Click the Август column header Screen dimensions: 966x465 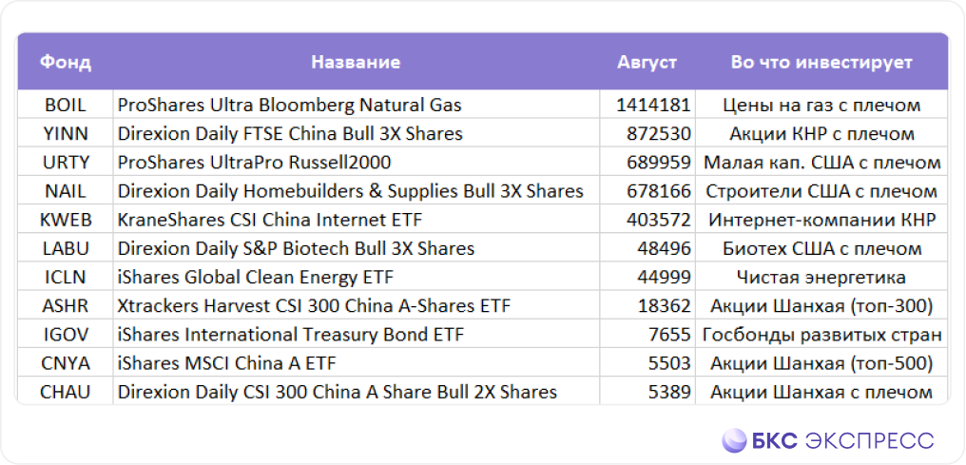(647, 62)
